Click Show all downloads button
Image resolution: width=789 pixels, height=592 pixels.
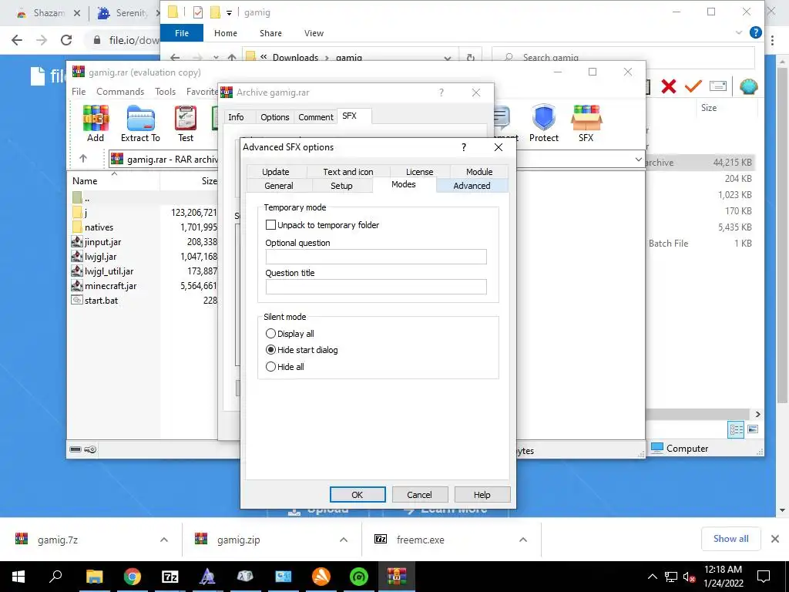pos(730,539)
